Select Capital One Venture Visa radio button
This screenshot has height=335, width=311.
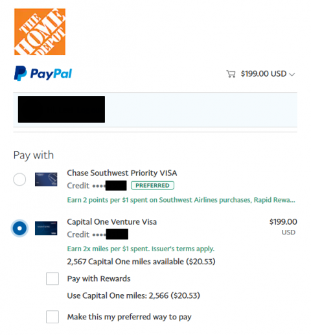click(x=19, y=229)
